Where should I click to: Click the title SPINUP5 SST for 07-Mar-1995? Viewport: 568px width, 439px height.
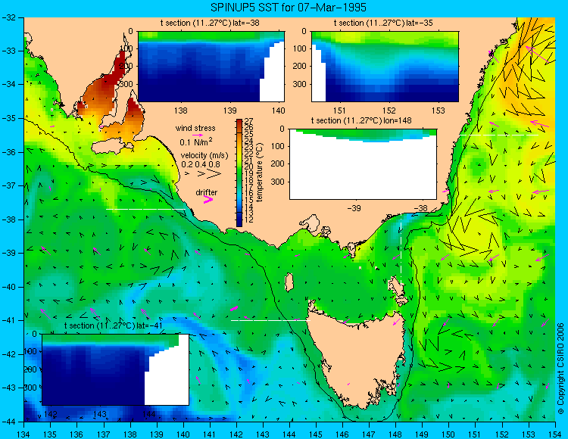289,8
